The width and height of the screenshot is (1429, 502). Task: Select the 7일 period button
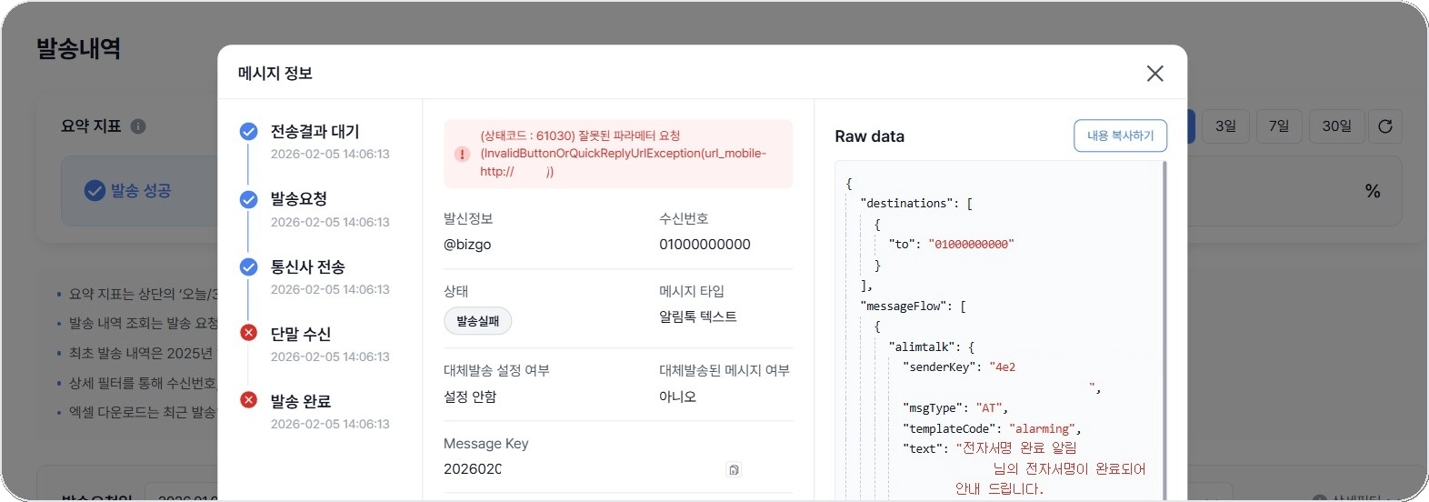(x=1279, y=126)
